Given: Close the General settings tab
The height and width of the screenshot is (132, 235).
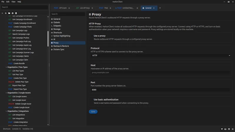Looking at the screenshot, I should pos(154,8).
